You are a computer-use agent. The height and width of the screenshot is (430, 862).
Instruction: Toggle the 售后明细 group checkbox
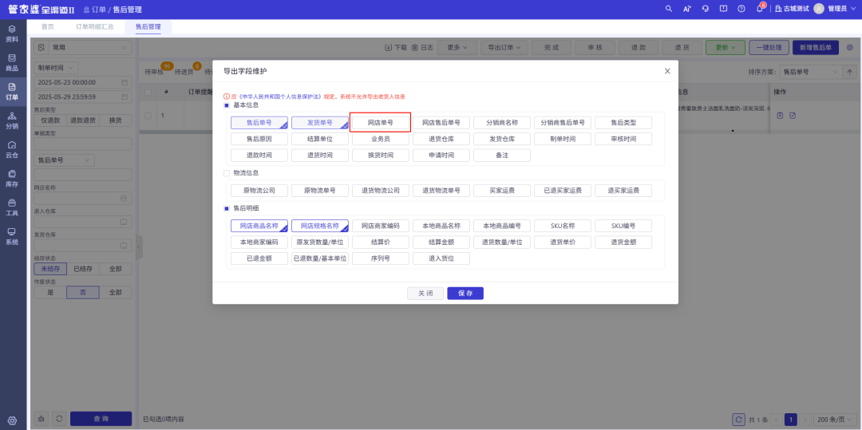click(227, 208)
